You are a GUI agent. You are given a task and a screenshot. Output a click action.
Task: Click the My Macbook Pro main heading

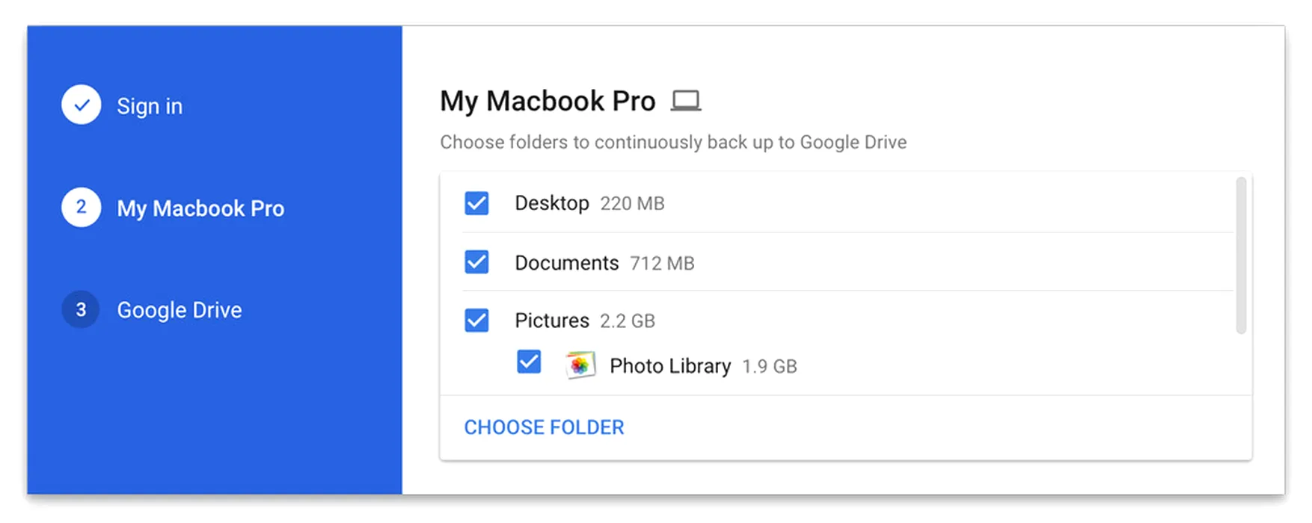[x=548, y=101]
